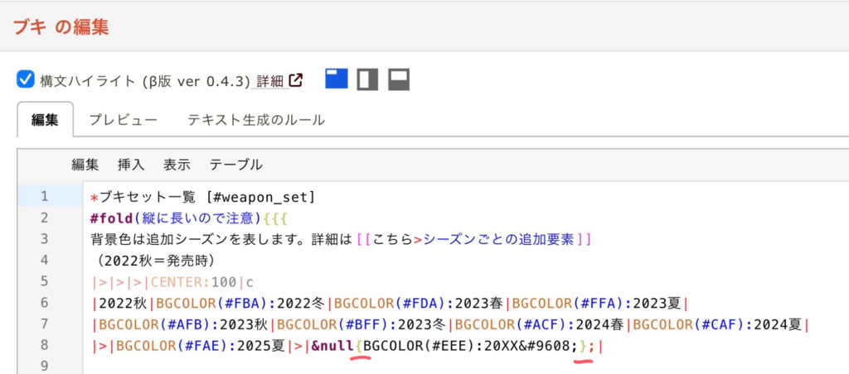Image resolution: width=849 pixels, height=374 pixels.
Task: Click line number 1 in the gutter
Action: coord(44,197)
